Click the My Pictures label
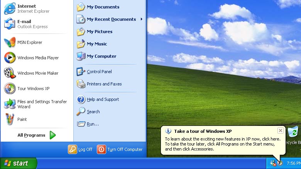Viewport: 301px width, 169px height. pyautogui.click(x=100, y=32)
